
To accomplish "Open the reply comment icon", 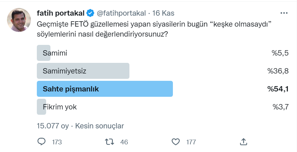I will 41,142.
